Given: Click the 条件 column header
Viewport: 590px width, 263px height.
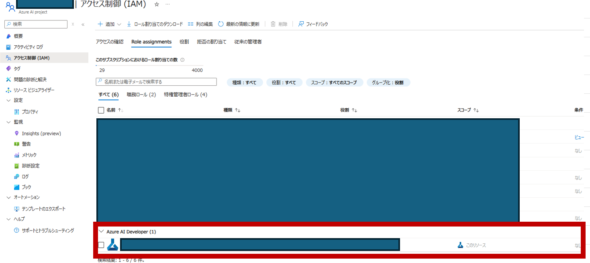Looking at the screenshot, I should tap(579, 110).
